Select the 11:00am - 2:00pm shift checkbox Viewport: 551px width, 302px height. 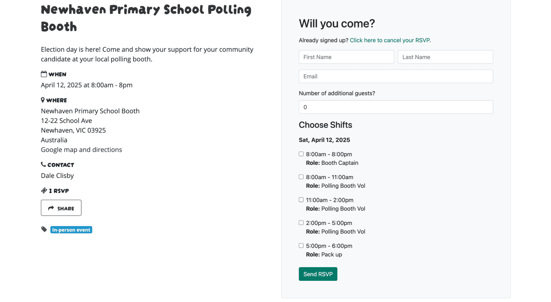point(301,200)
